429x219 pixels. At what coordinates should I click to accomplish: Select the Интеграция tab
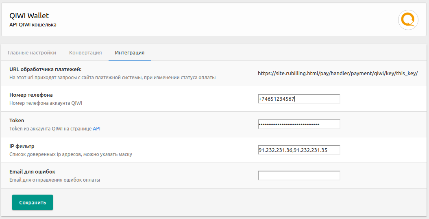pos(130,52)
